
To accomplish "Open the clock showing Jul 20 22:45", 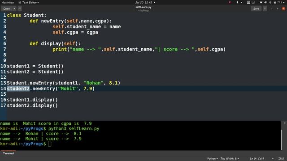I will coord(143,2).
